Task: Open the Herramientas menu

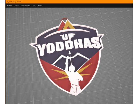Action: click(x=26, y=6)
